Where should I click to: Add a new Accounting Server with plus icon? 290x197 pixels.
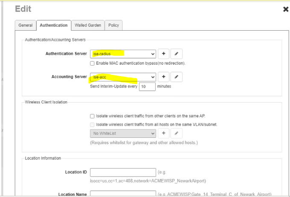164,77
